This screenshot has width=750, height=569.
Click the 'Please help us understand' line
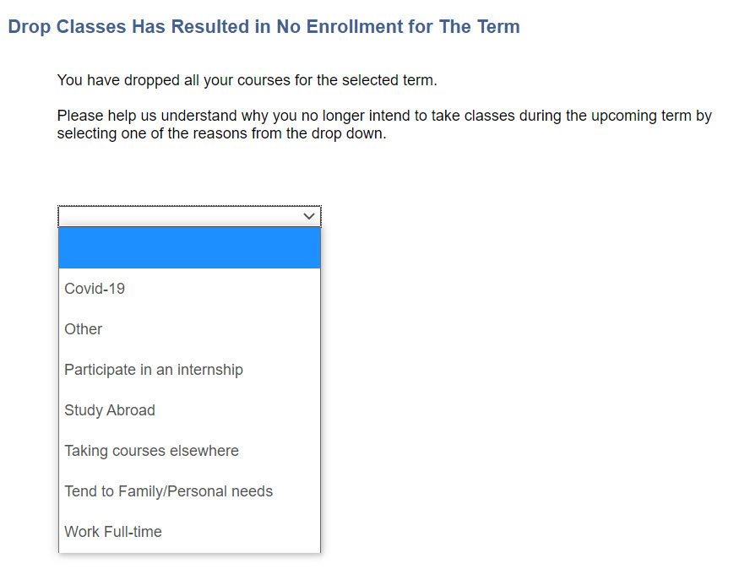click(x=384, y=116)
